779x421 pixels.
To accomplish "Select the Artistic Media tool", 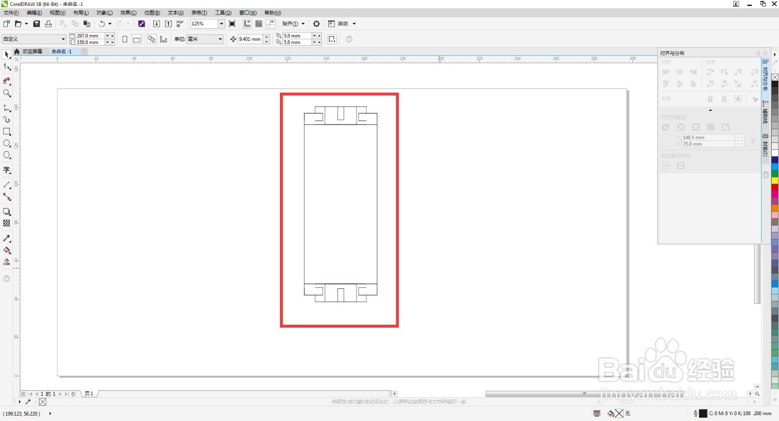I will click(x=7, y=119).
